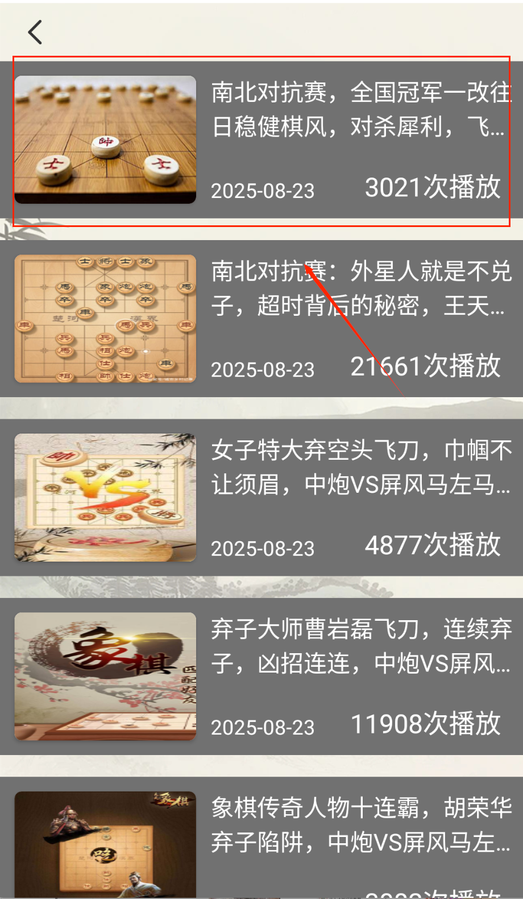The width and height of the screenshot is (523, 899).
Task: Open thumbnail of full xiangqi board layout
Action: click(x=105, y=319)
